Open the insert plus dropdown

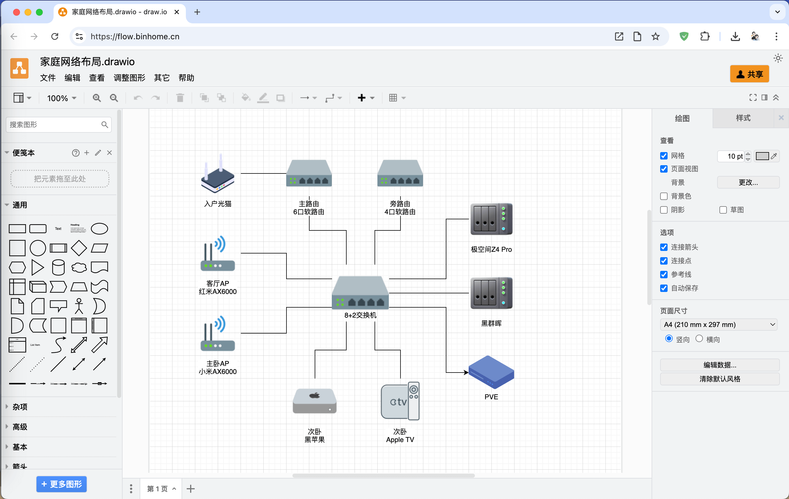tap(366, 98)
